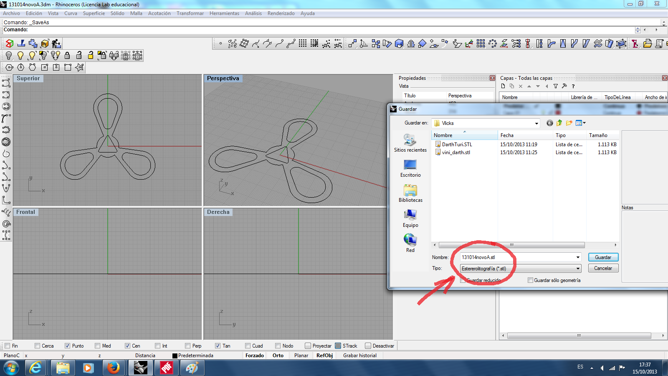Click the multiple points tool icon
668x376 pixels.
[x=233, y=43]
